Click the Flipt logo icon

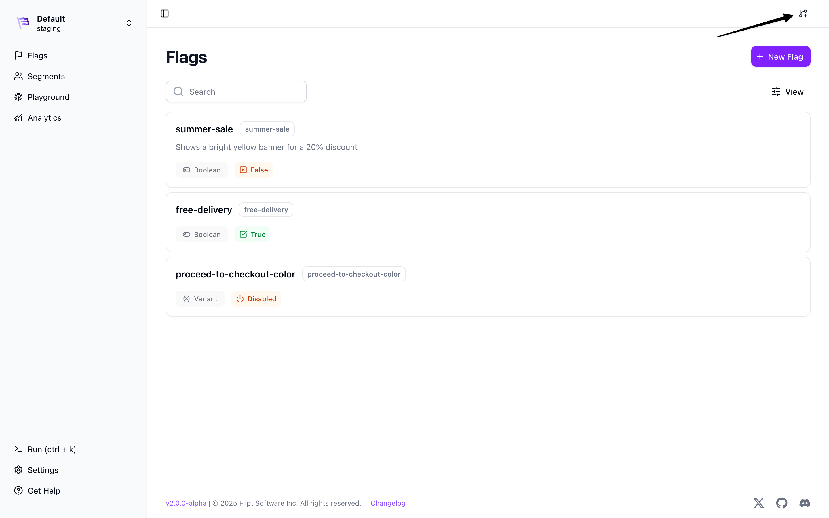tap(23, 23)
